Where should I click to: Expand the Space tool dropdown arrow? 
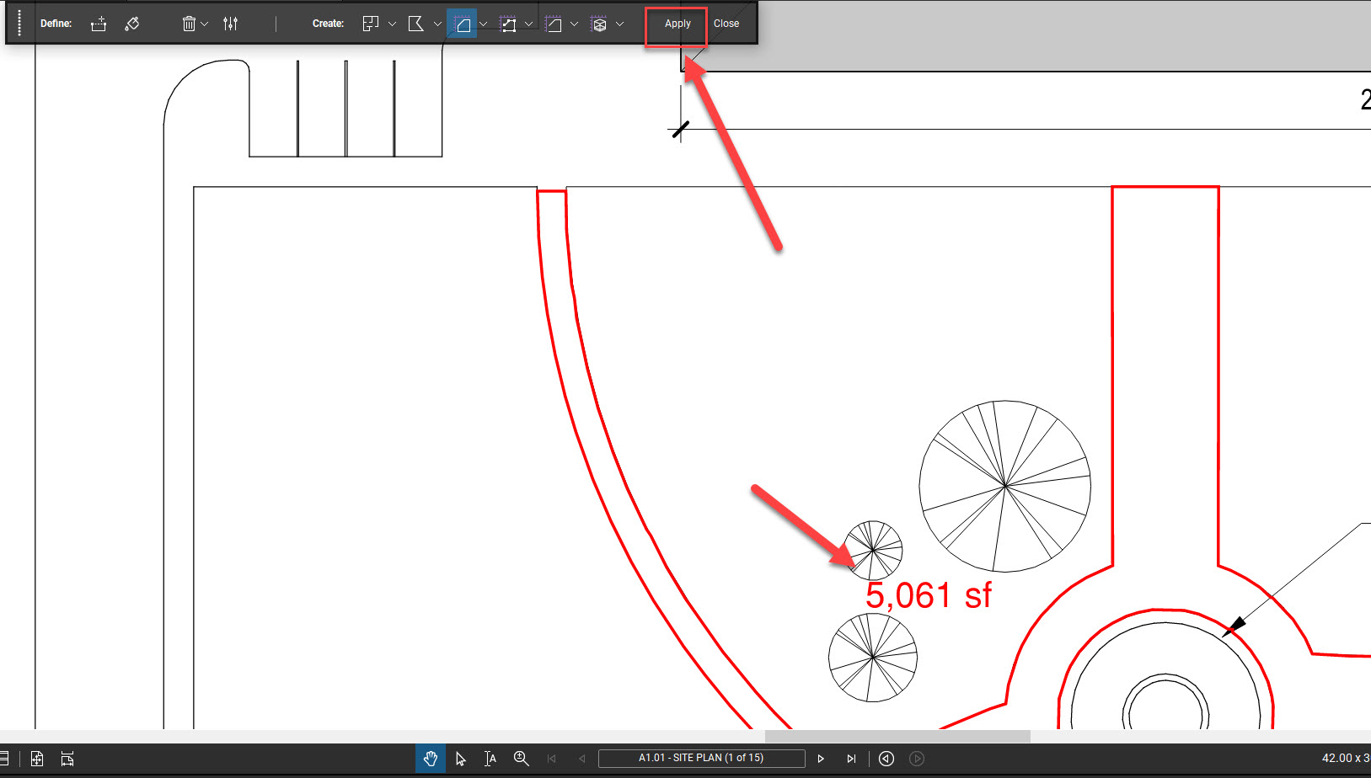[392, 24]
